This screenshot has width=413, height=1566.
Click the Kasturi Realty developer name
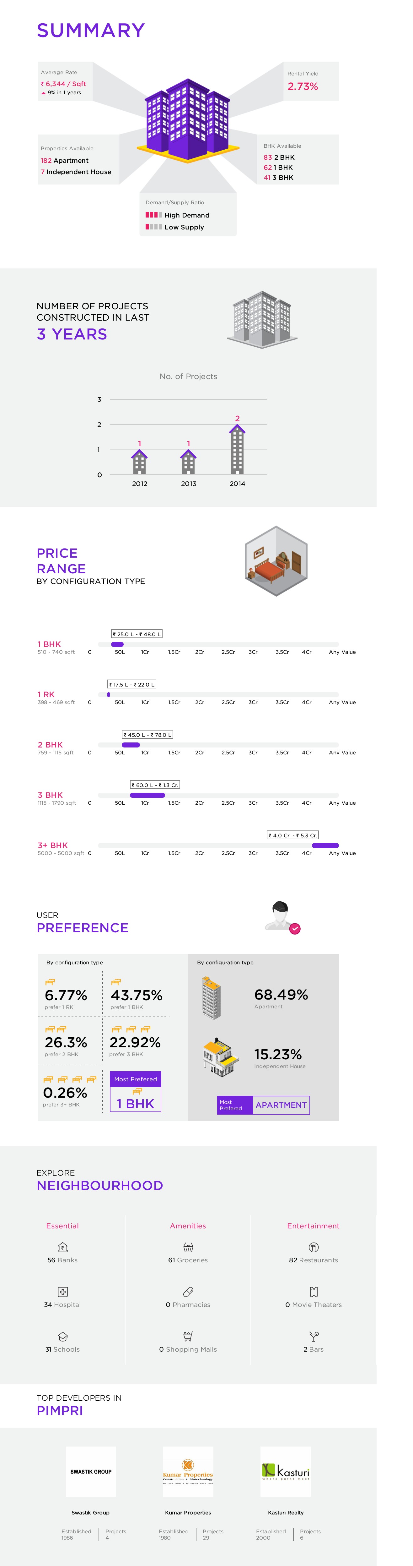pyautogui.click(x=286, y=1513)
